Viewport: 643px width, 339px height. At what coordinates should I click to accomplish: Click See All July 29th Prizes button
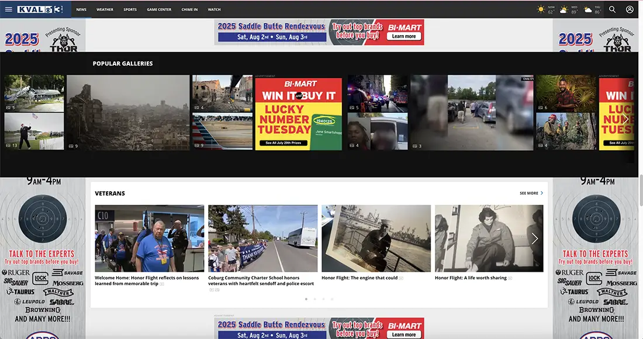284,143
